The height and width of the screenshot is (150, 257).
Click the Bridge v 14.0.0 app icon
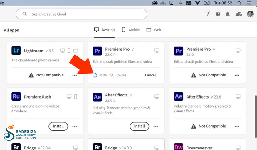[97, 146]
